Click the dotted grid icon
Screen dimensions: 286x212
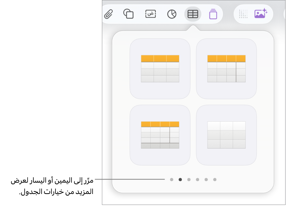[243, 14]
